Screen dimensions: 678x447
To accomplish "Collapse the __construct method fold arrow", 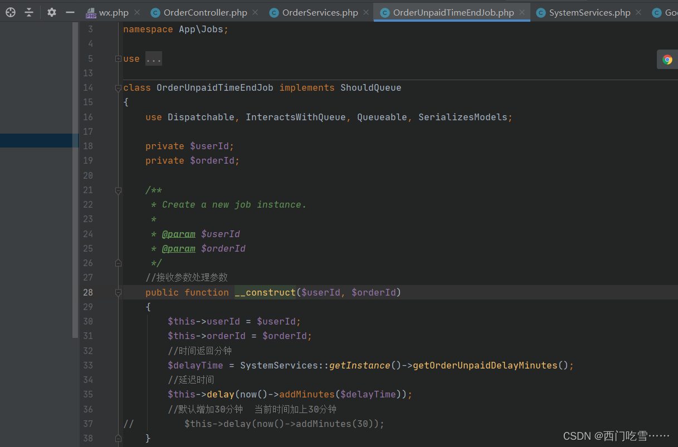I will [x=118, y=292].
